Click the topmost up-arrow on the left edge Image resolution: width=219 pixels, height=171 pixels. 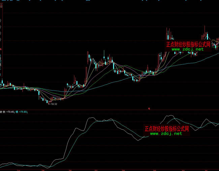[1, 20]
